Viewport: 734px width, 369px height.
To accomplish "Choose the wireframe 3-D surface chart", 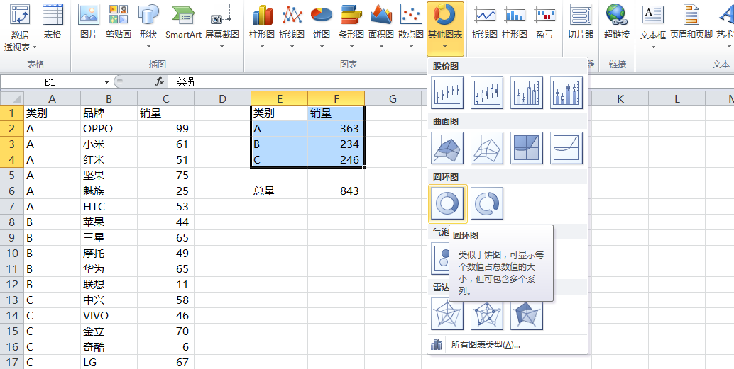I will pos(487,148).
